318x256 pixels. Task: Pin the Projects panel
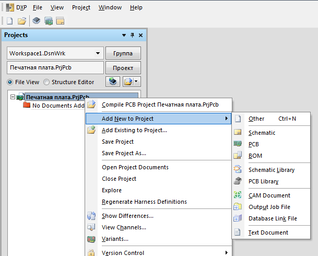click(x=132, y=35)
